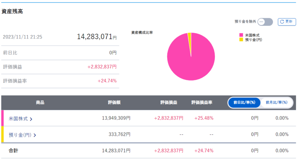297x160 pixels.
Task: Click the pink pie chart segment
Action: click(x=191, y=59)
